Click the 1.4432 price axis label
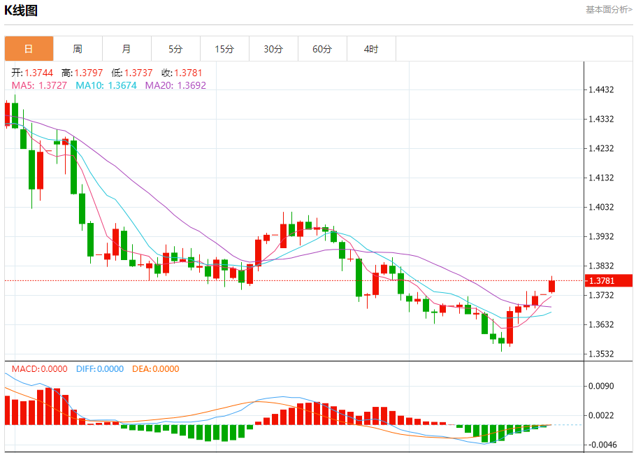This screenshot has width=636, height=453. (x=602, y=89)
